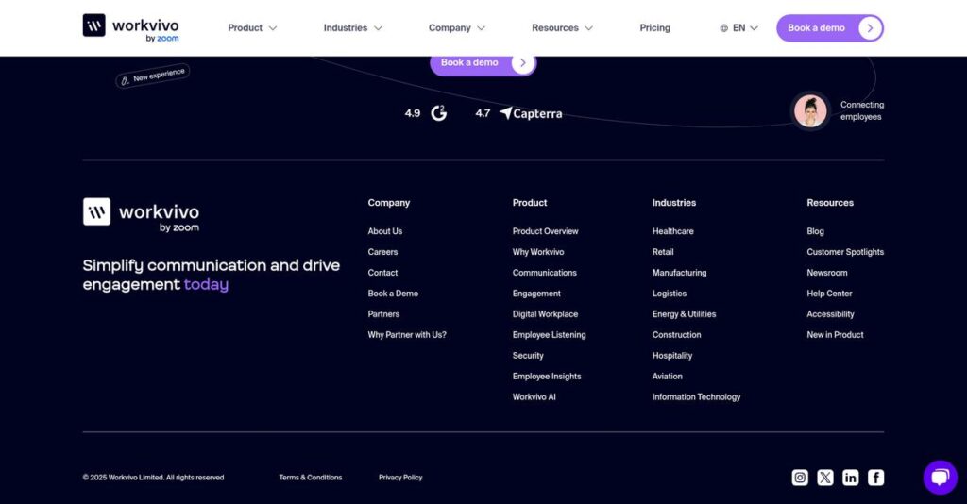The image size is (967, 504).
Task: Open the Manufacturing industry link
Action: tap(680, 273)
